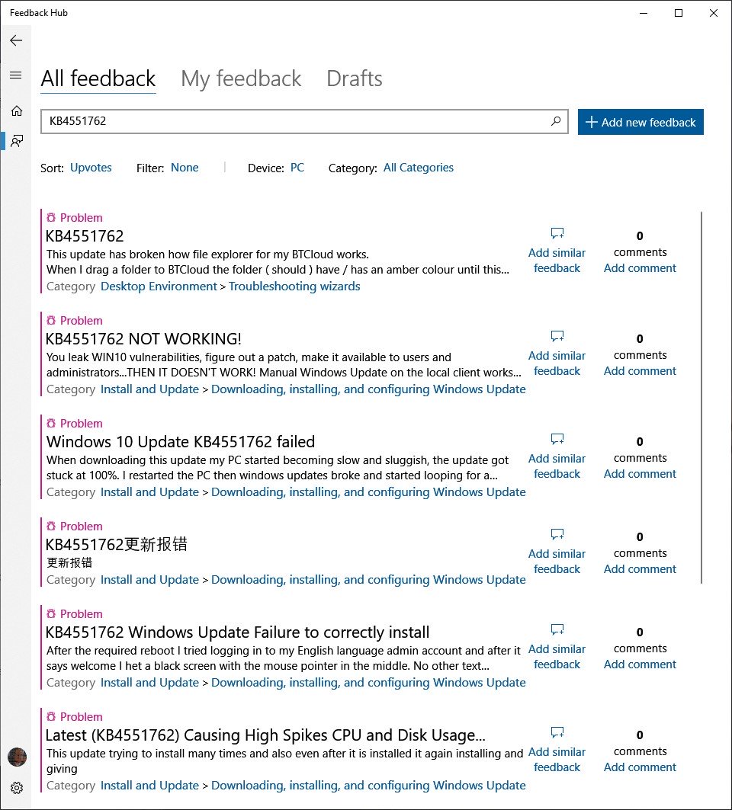Switch to the All feedback tab

[x=98, y=79]
